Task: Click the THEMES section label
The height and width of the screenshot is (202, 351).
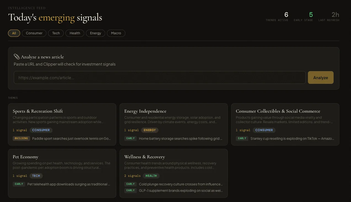Action: click(13, 98)
